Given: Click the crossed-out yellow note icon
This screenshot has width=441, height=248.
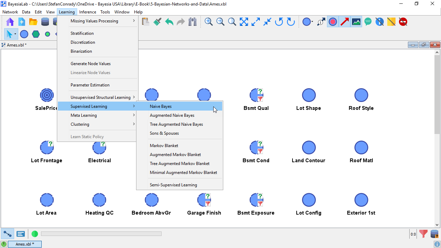Looking at the screenshot, I should (x=391, y=22).
